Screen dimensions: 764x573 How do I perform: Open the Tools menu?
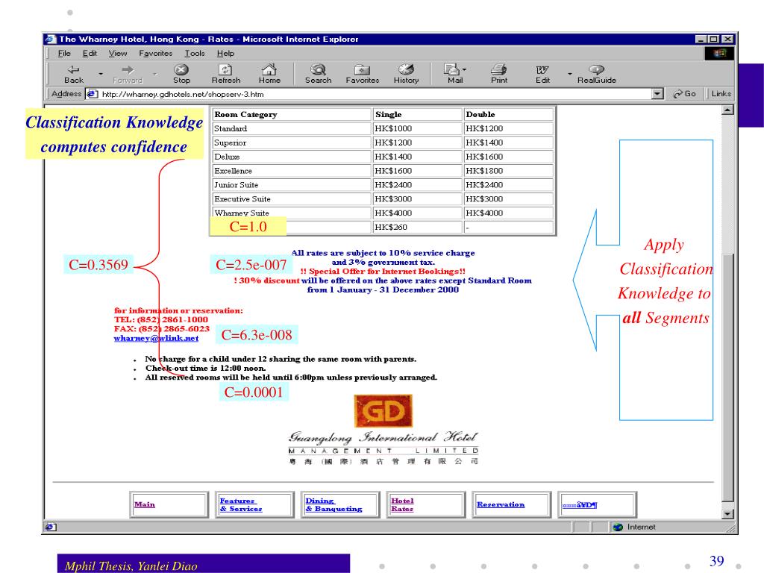(195, 54)
